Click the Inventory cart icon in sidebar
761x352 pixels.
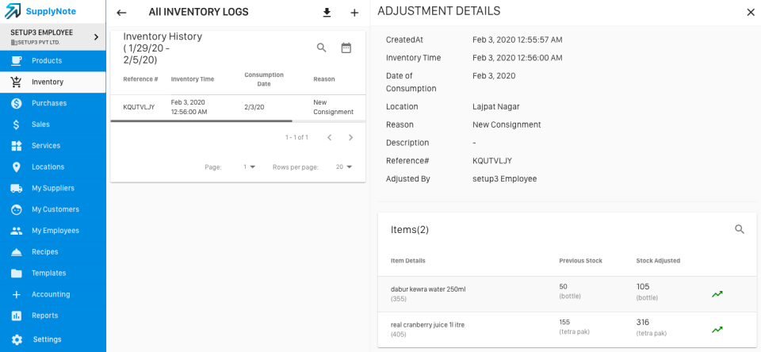[17, 82]
